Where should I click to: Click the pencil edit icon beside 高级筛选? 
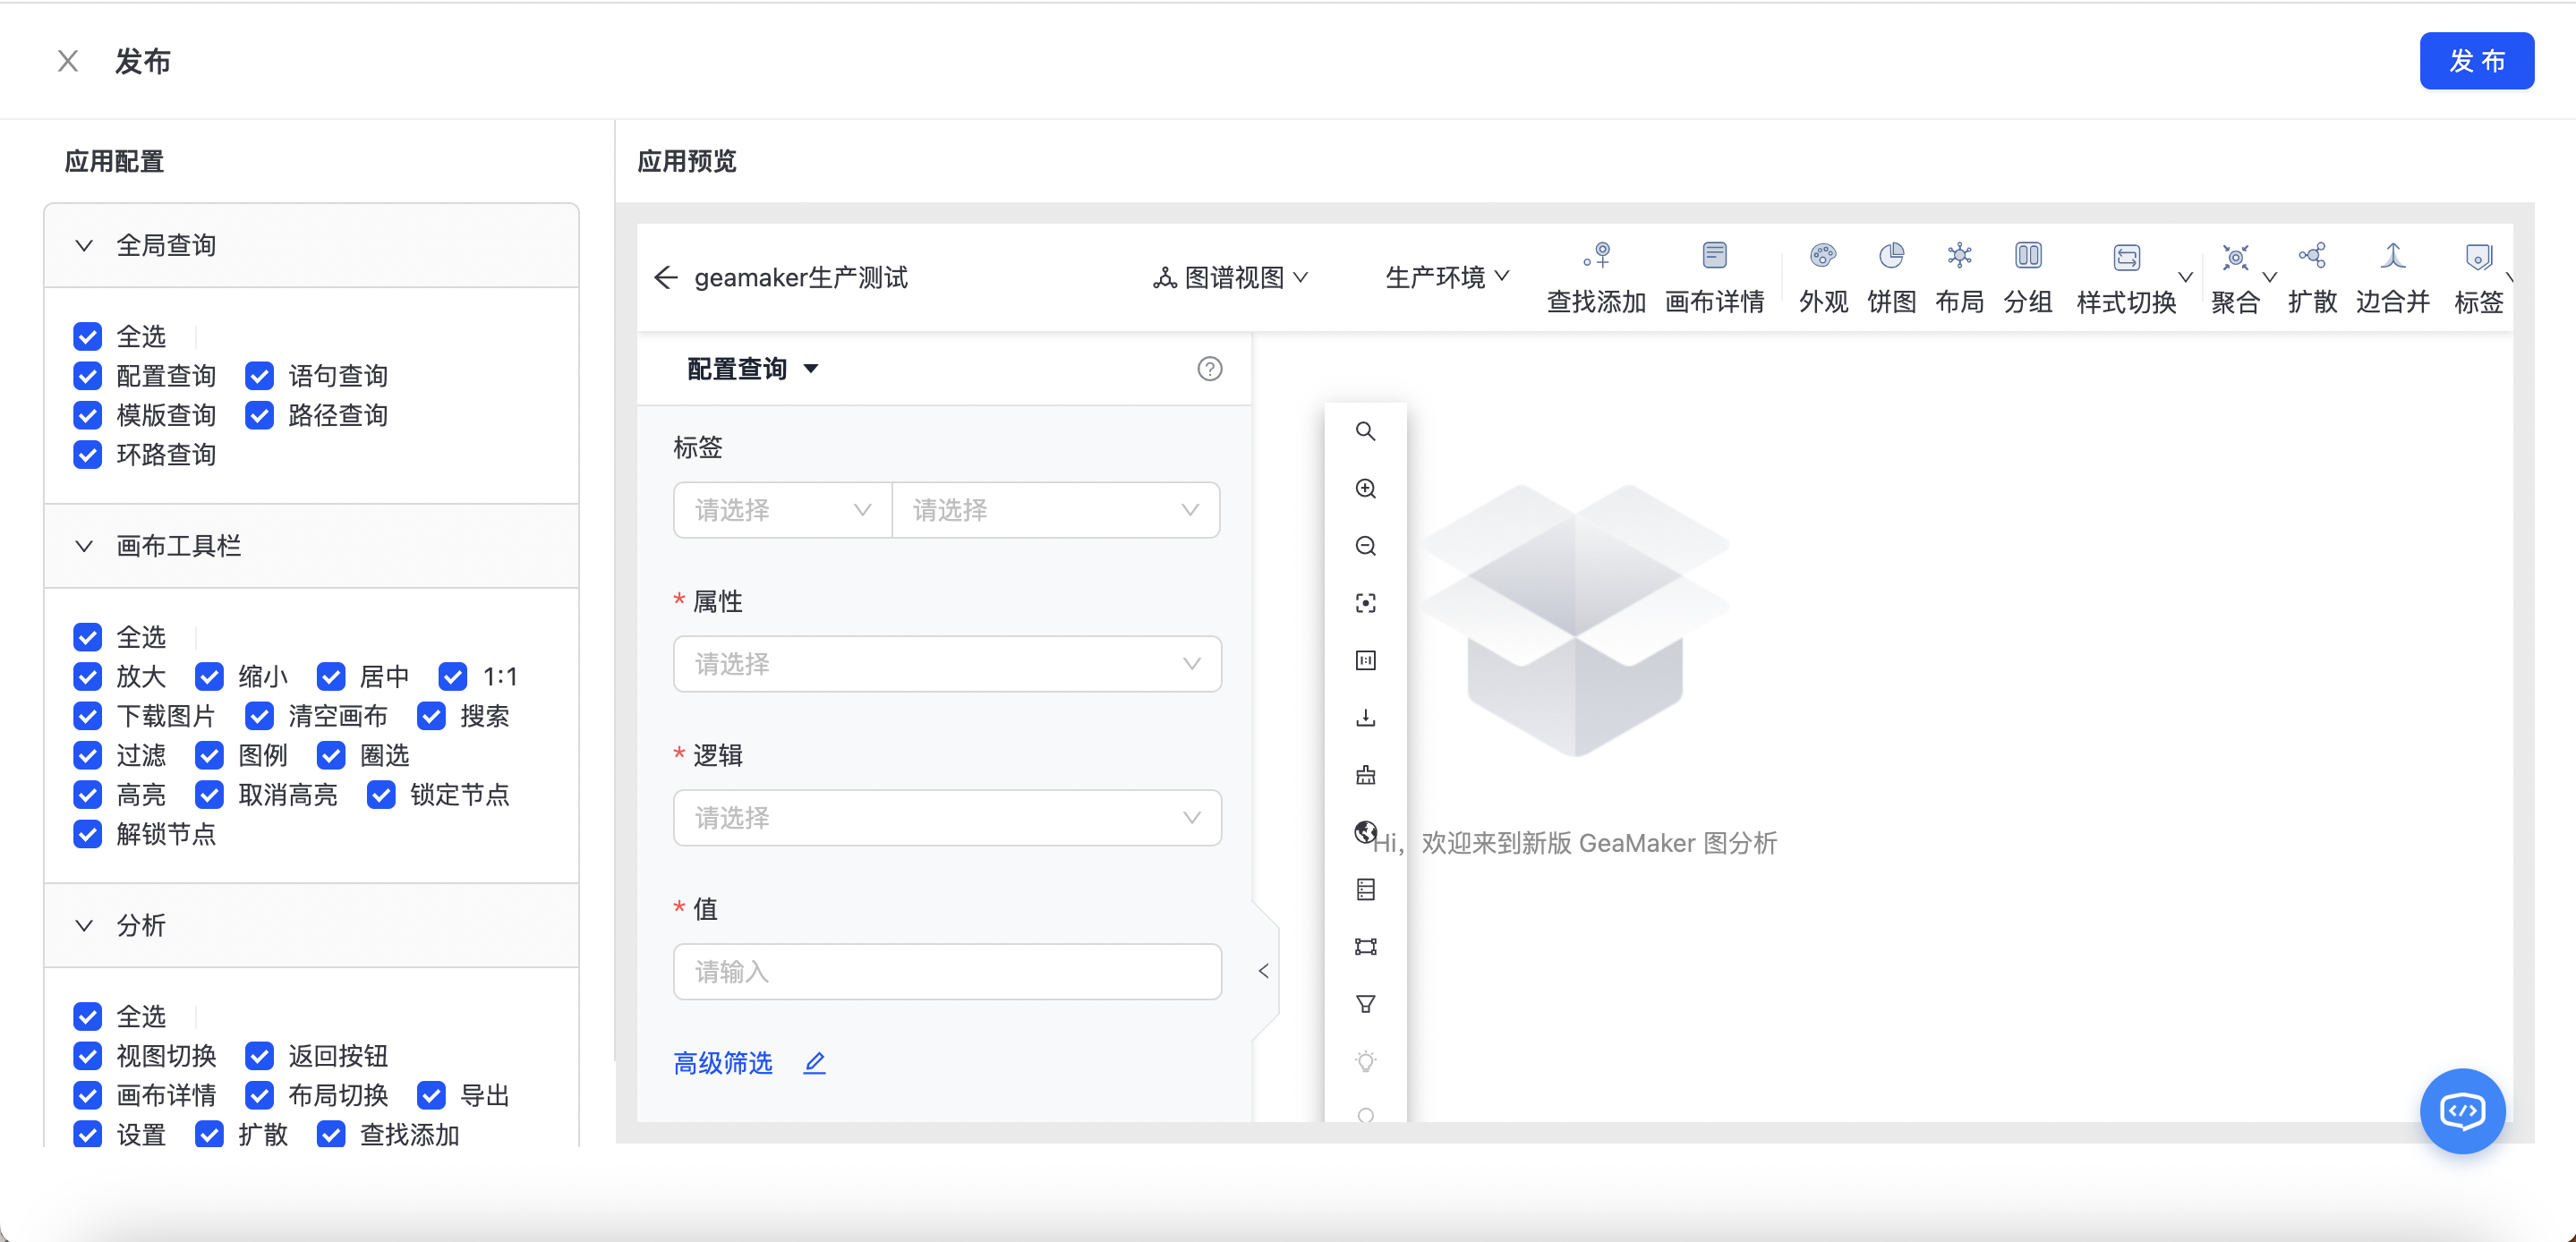[814, 1063]
